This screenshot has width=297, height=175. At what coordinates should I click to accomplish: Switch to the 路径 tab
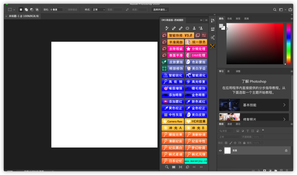(238, 124)
